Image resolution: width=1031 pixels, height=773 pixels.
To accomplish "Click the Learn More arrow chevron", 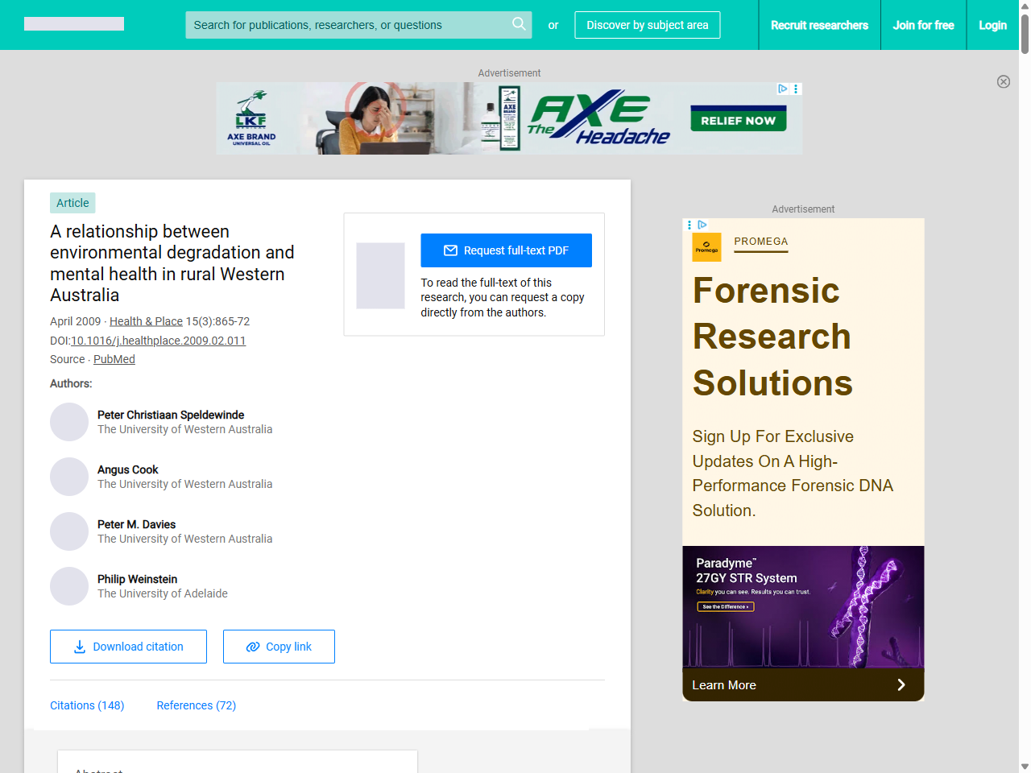I will [901, 685].
